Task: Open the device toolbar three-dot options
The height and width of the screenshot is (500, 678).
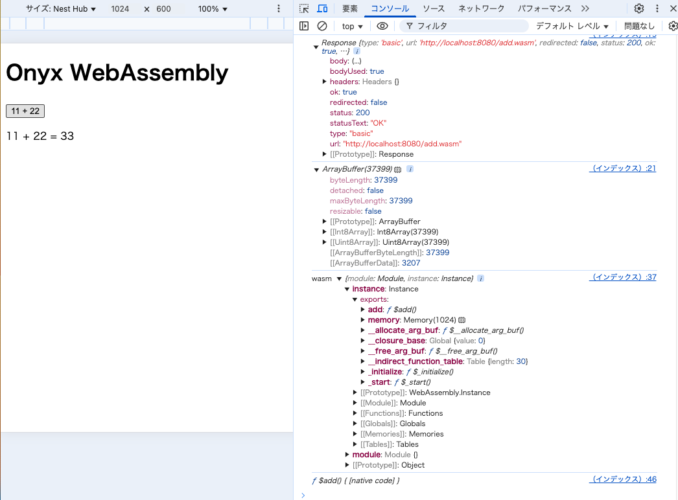Action: [x=279, y=9]
